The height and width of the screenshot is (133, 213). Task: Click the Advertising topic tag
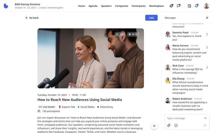(105, 107)
